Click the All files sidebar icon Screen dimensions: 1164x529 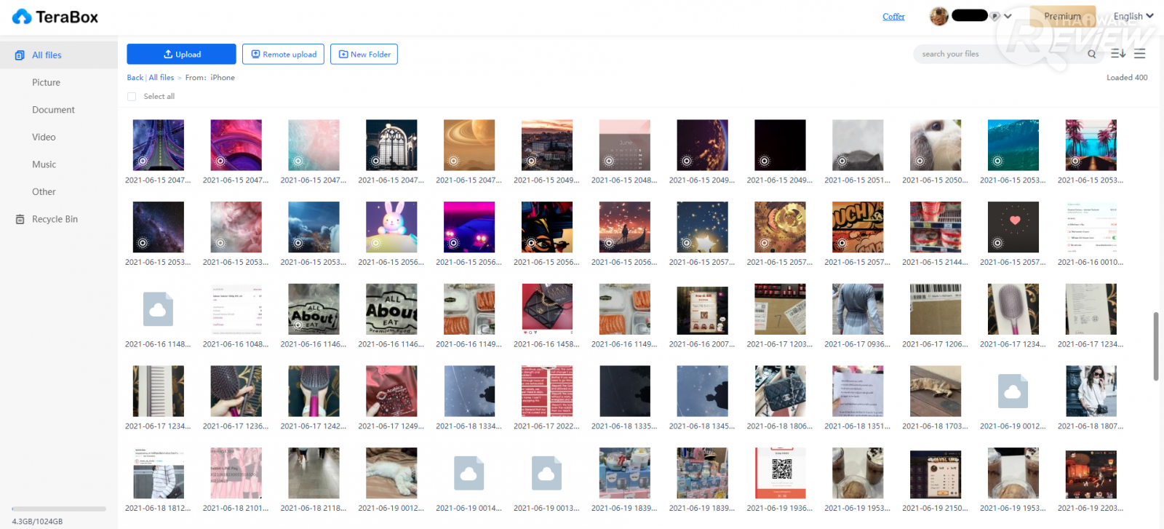point(20,55)
